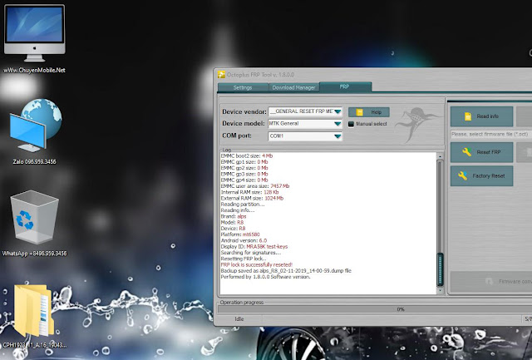Click the 'Platform: mt6580' log line
Screen dimensions: 532x360
tap(240, 234)
